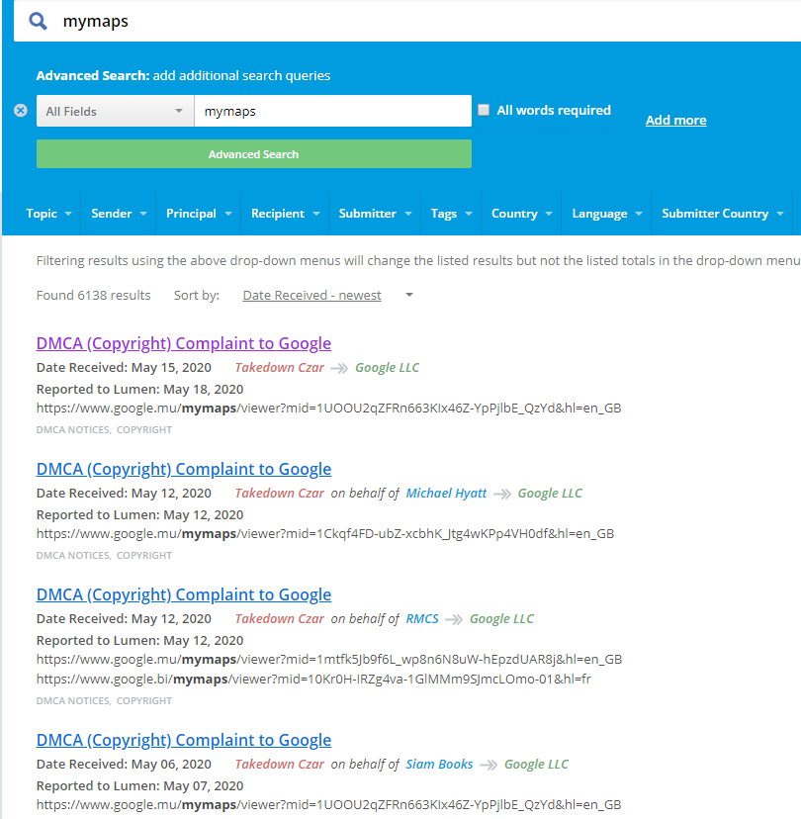Enable the All words required checkbox
This screenshot has width=801, height=819.
(x=484, y=110)
